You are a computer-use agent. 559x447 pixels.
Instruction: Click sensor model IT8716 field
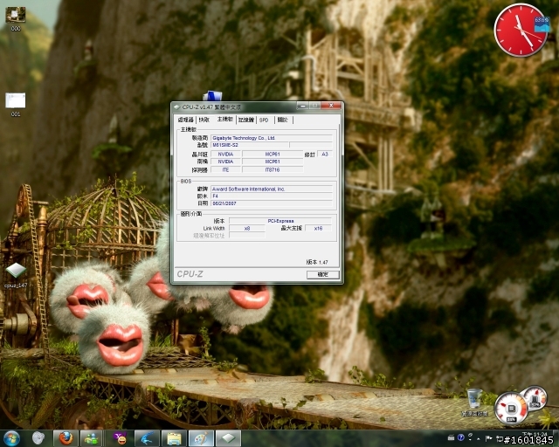coord(273,169)
